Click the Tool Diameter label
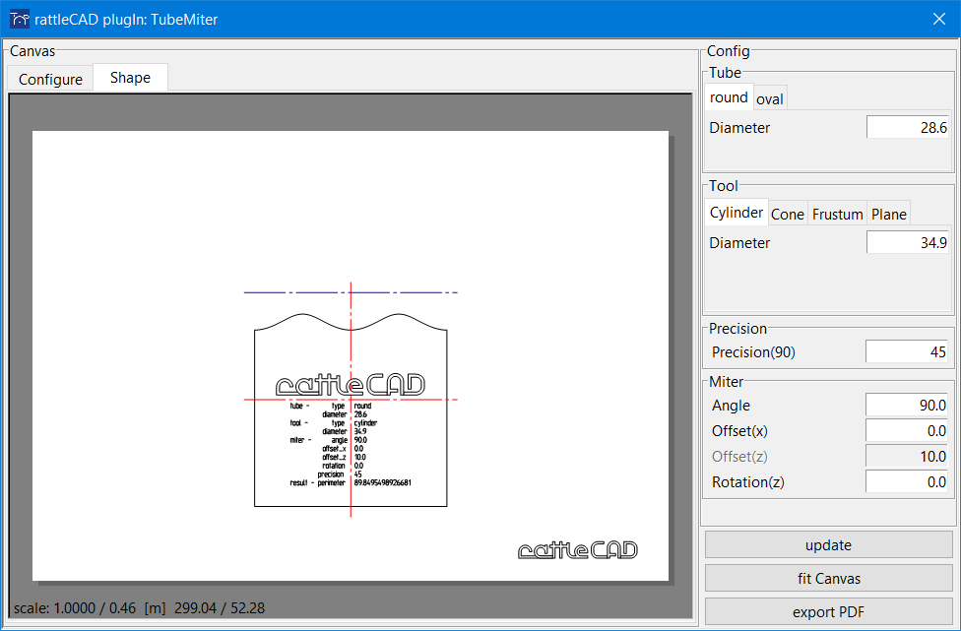Screen dimensions: 961x631 [x=739, y=242]
